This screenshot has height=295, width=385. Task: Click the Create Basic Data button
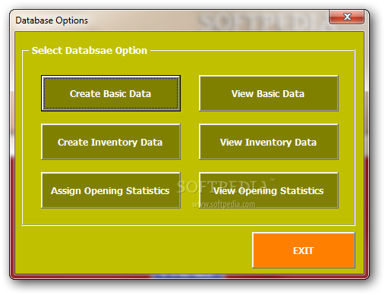pos(111,93)
